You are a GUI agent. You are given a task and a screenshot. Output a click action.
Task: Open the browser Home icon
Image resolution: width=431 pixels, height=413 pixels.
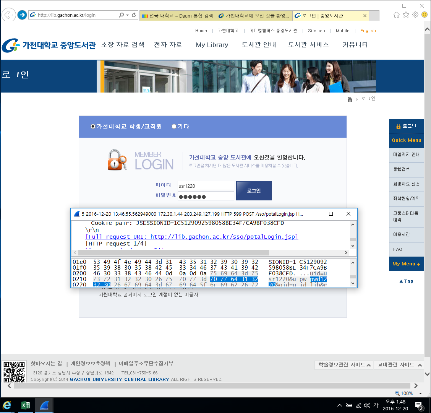[396, 15]
